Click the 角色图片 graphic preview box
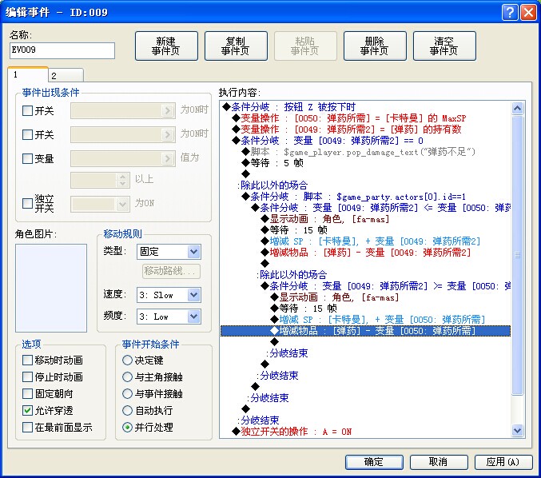 51,289
